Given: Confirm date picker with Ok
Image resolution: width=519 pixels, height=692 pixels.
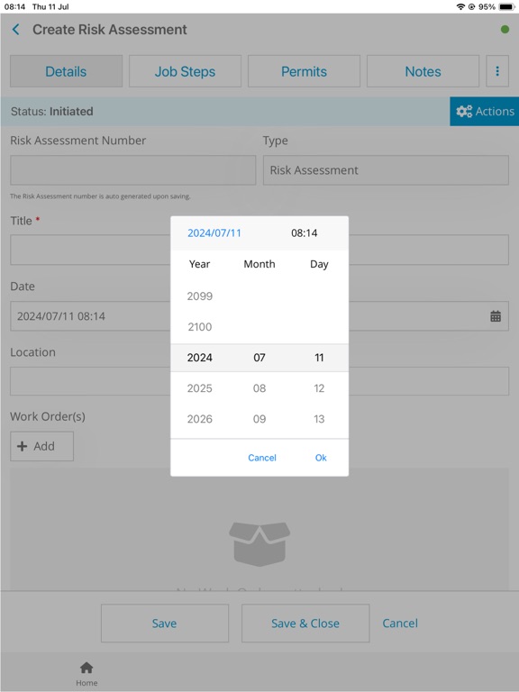Looking at the screenshot, I should [x=321, y=458].
